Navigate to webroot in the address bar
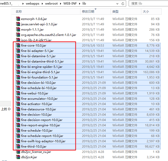 52,4
